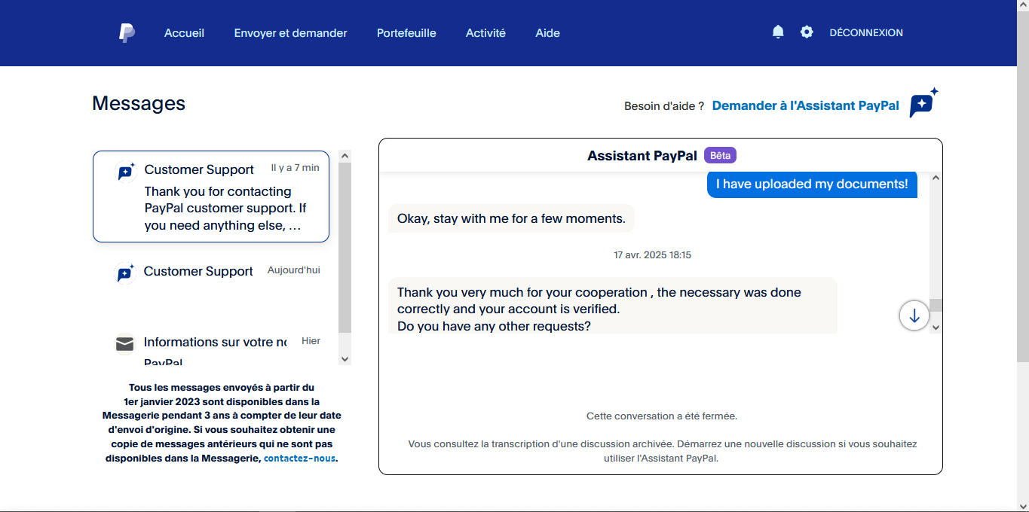Click Demander à l'Assistant PayPal link
Image resolution: width=1029 pixels, height=512 pixels.
(805, 105)
